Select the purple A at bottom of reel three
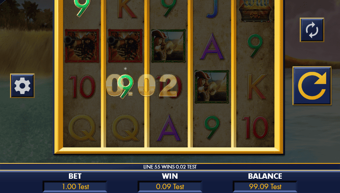 click(x=169, y=128)
